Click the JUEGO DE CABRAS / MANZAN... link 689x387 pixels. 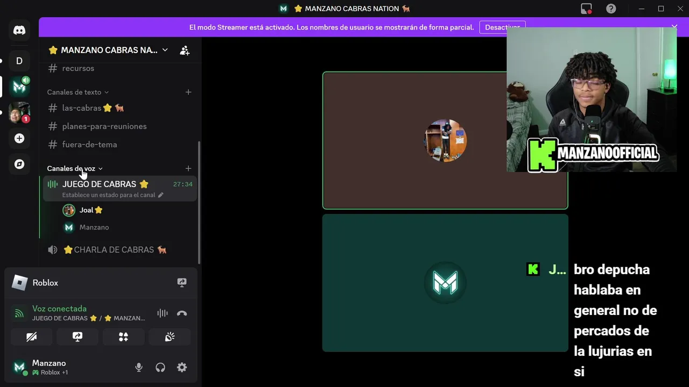tap(89, 318)
